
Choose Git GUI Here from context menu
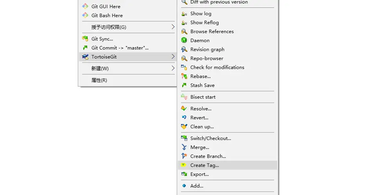click(127, 7)
